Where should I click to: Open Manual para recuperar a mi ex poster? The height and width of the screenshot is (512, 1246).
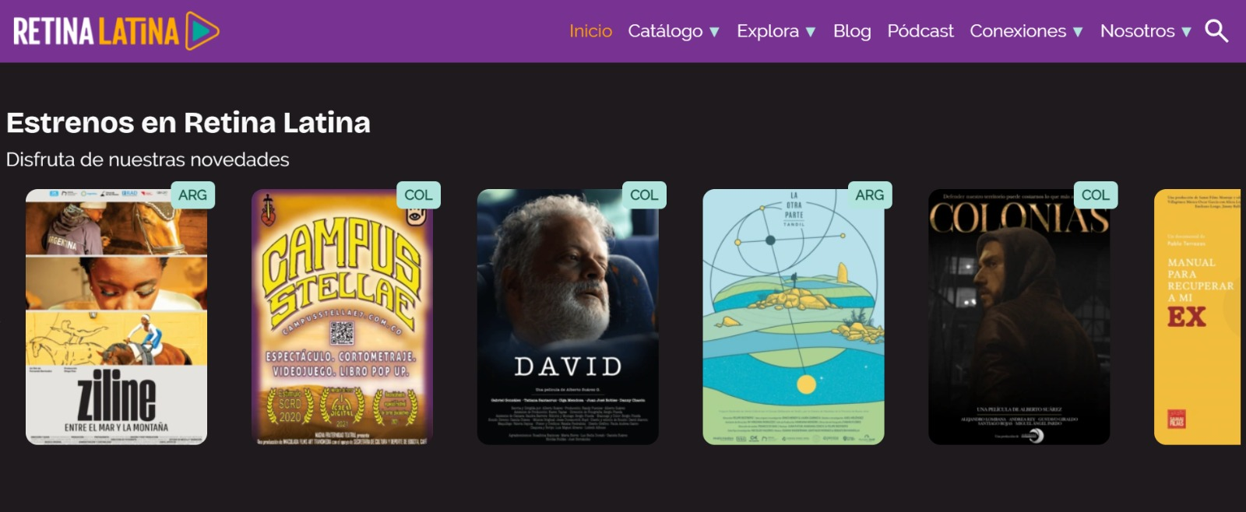1198,317
